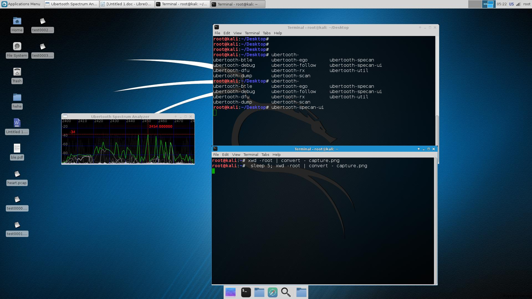Open View menu in the Desktop terminal
The height and width of the screenshot is (299, 532).
(237, 33)
